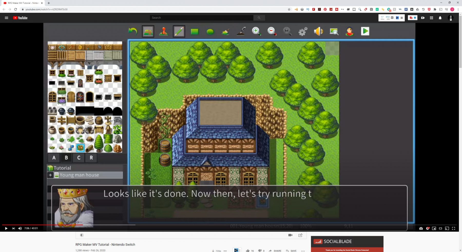Select the Map edit mode icon

[x=148, y=31]
